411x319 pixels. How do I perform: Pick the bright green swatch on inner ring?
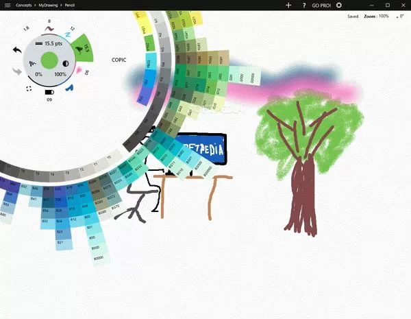tap(149, 43)
